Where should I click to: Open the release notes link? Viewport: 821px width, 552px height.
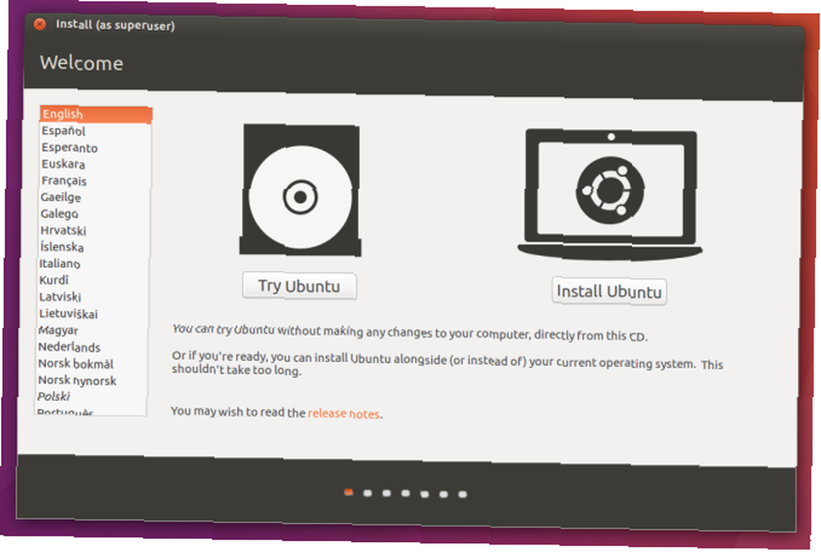point(343,413)
